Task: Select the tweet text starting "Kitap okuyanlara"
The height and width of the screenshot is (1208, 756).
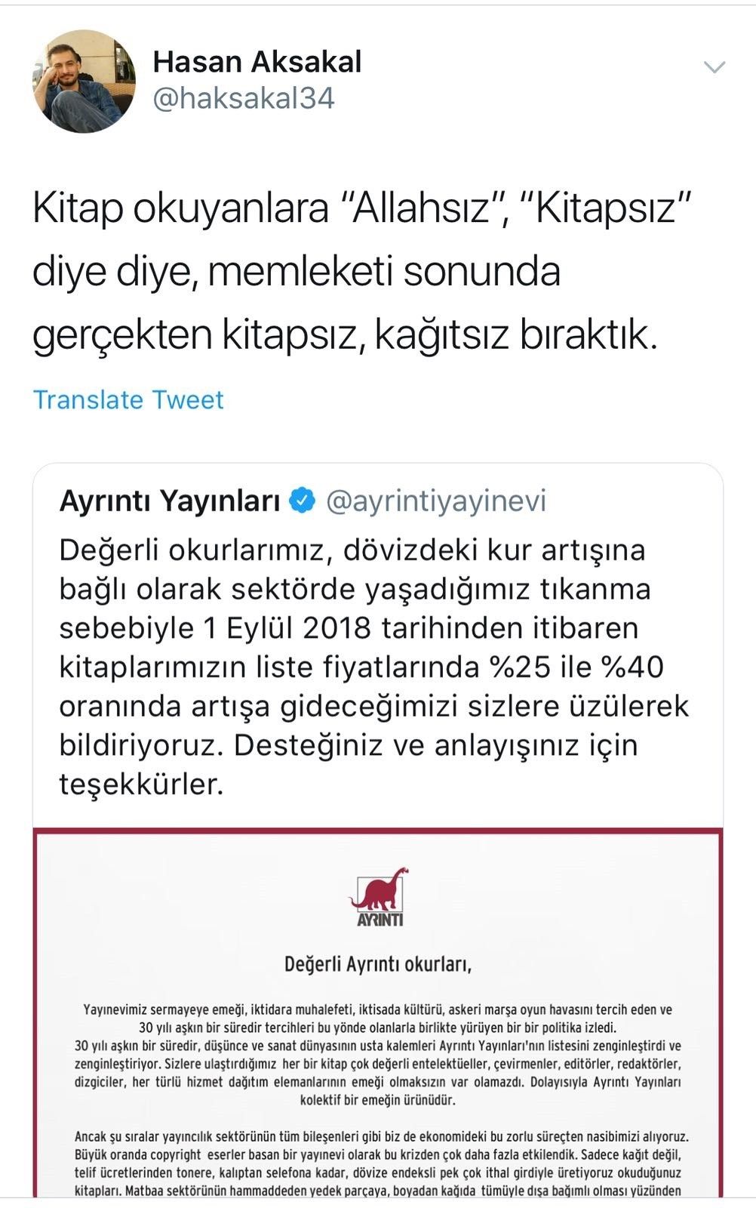Action: click(362, 270)
